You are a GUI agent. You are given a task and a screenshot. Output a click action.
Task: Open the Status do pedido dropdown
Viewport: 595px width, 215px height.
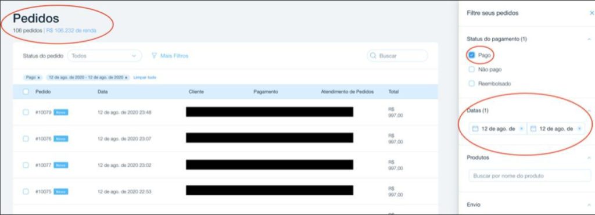105,56
